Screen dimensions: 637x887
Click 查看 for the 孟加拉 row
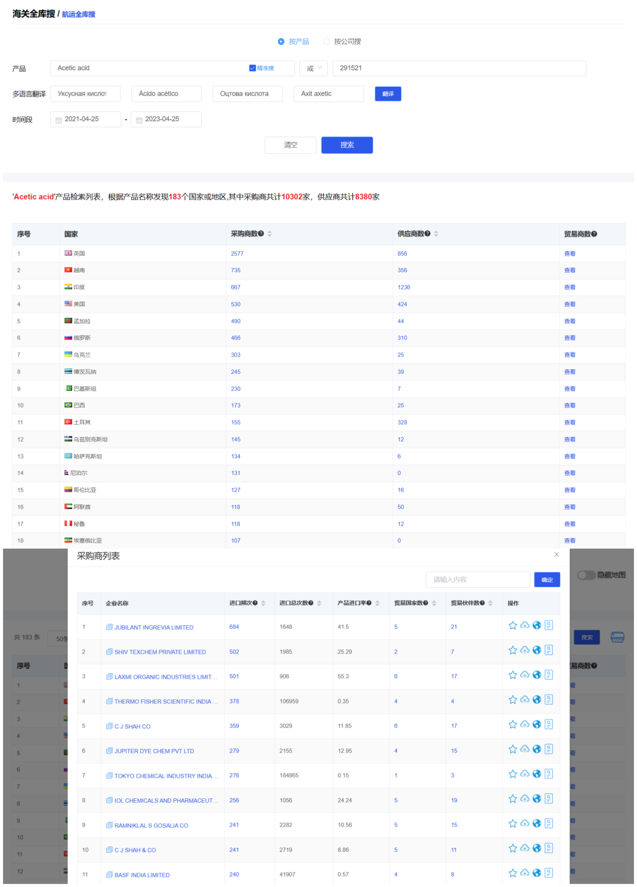tap(569, 322)
